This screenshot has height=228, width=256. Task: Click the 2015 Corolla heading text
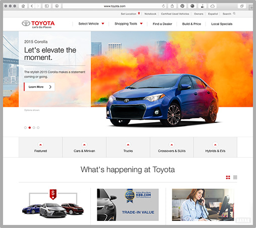click(x=36, y=42)
